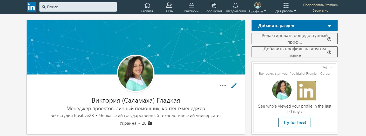This screenshot has width=366, height=136.
Task: Check the Уведомления bell icon
Action: point(235,5)
